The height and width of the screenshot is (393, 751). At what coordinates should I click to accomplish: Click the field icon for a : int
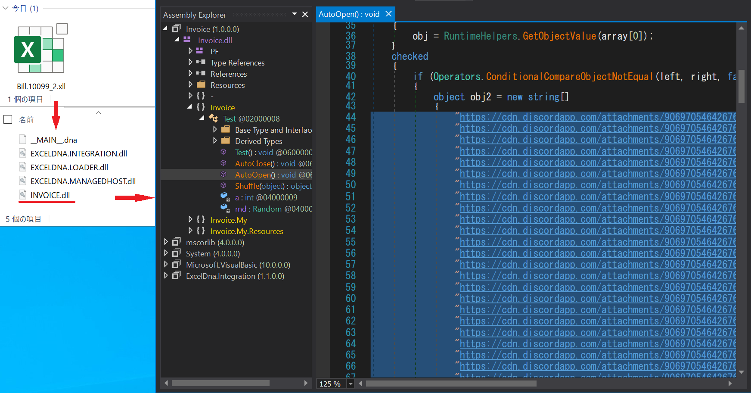pyautogui.click(x=225, y=197)
